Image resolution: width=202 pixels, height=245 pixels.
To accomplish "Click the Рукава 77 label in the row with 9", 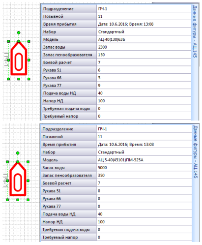I will (x=52, y=86).
